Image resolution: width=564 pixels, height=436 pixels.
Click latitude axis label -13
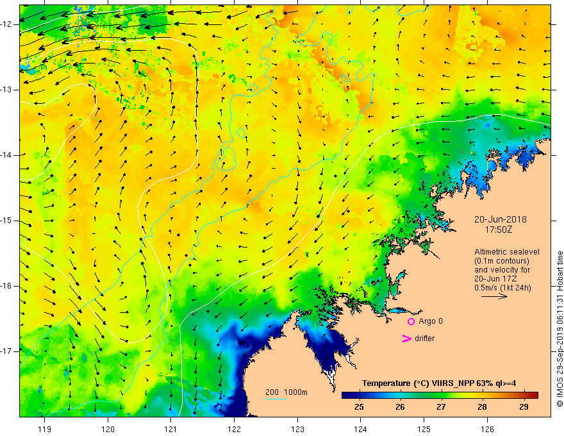pos(7,90)
